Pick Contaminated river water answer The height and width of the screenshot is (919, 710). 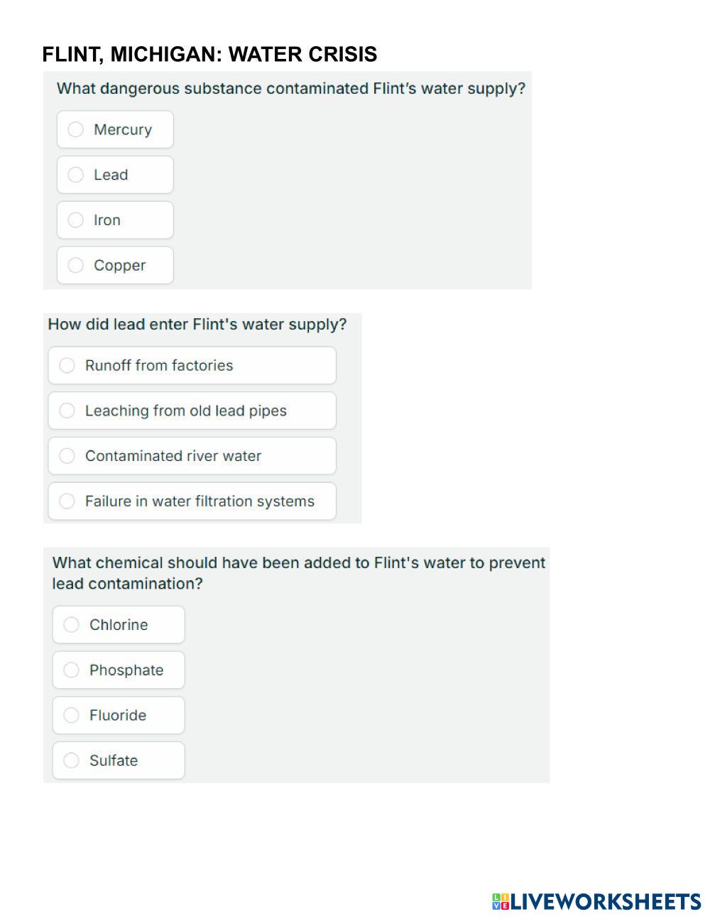(x=192, y=456)
